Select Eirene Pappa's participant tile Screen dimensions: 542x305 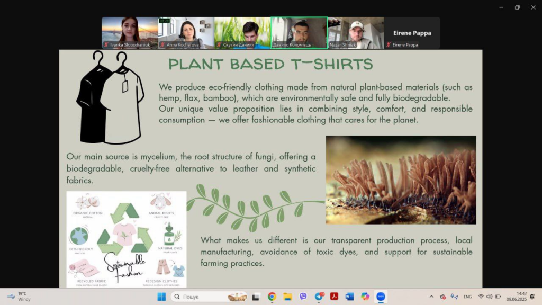pos(412,33)
